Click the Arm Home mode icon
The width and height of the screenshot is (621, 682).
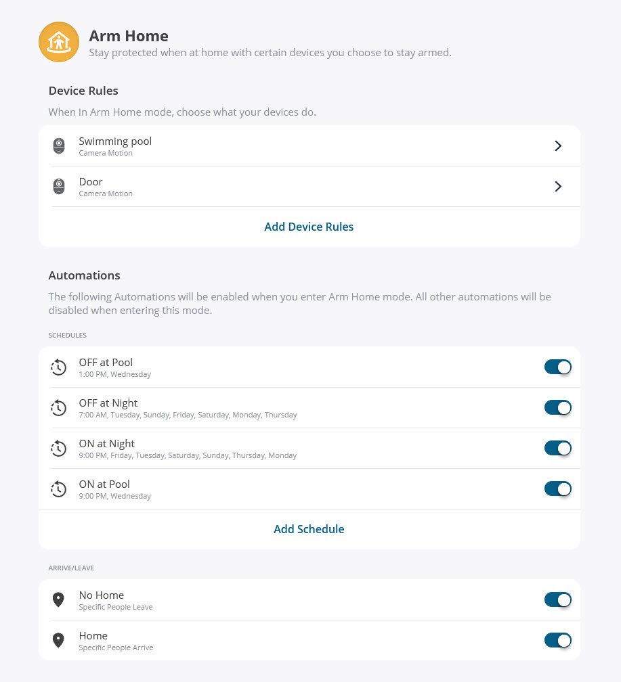coord(59,42)
